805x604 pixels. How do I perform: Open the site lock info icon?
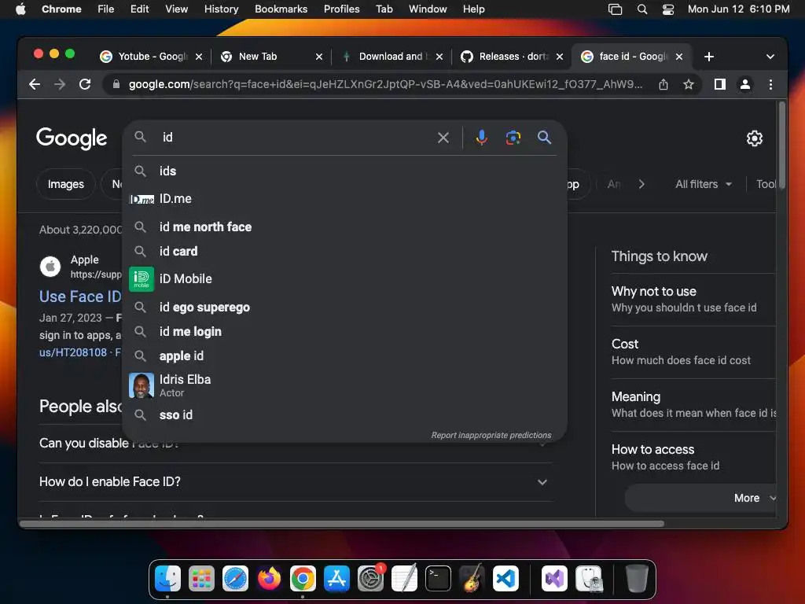[x=116, y=84]
